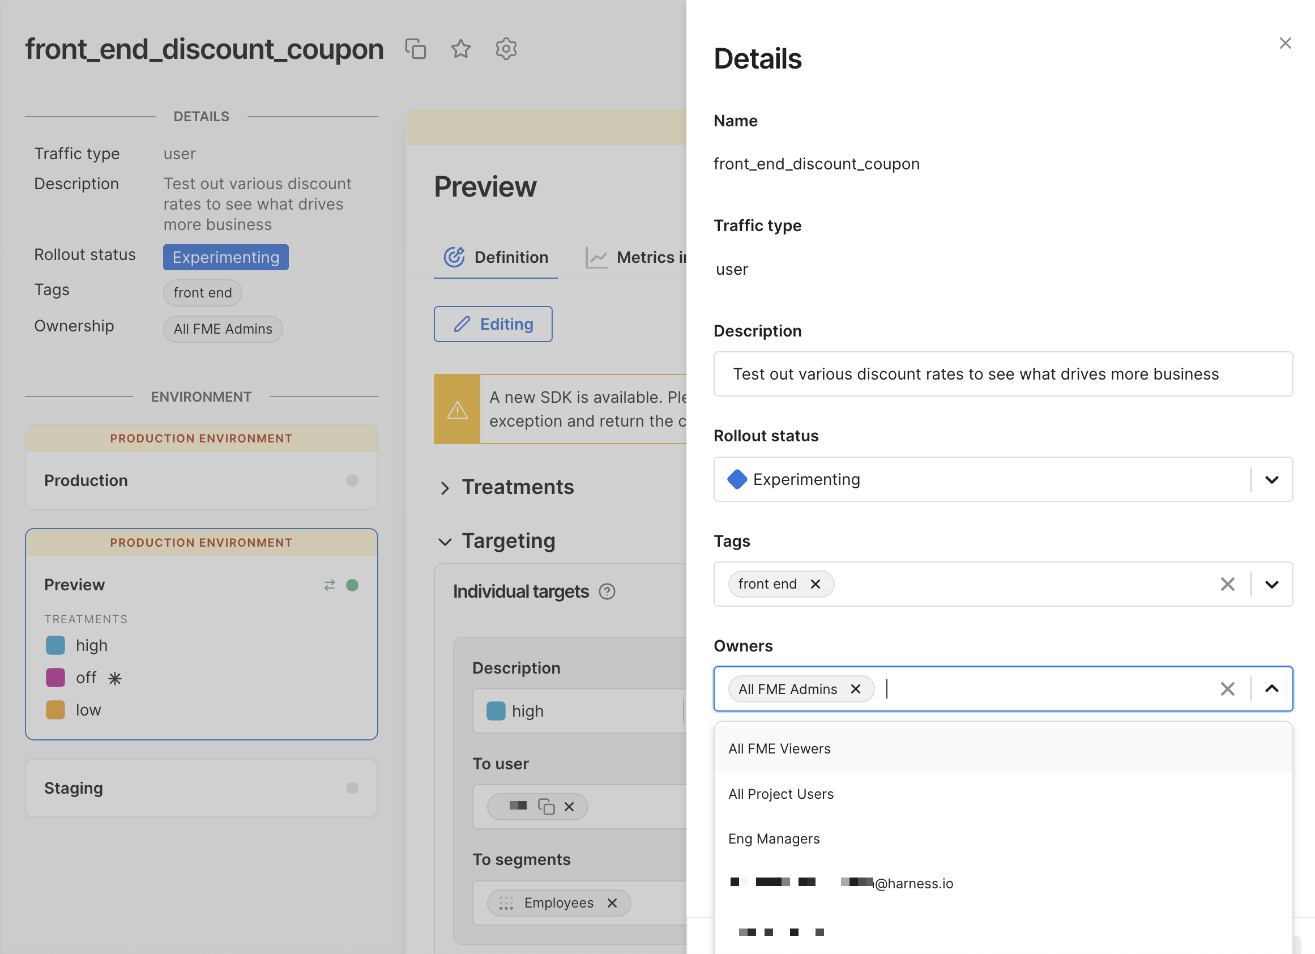Select All FME Viewers owner option
Viewport: 1315px width, 954px height.
779,749
